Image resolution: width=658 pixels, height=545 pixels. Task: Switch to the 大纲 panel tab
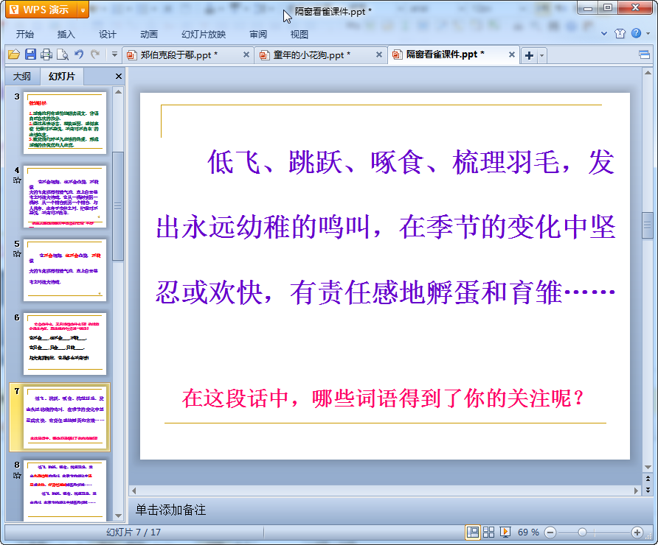tap(22, 77)
